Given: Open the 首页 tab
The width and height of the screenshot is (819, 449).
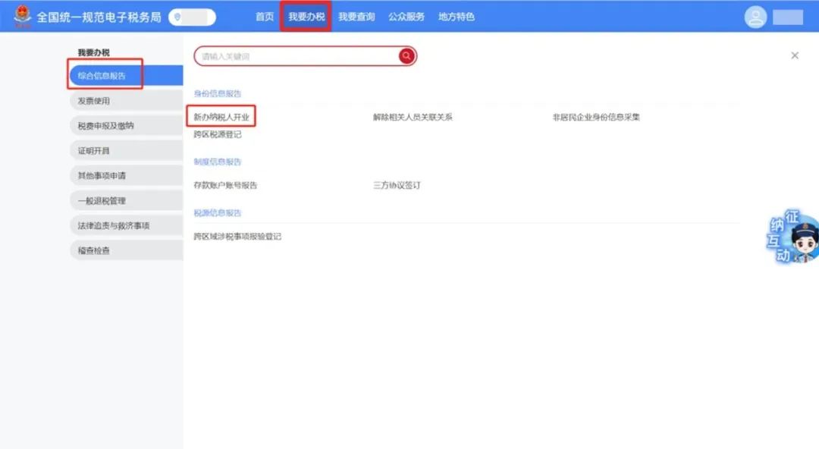Looking at the screenshot, I should coord(265,17).
